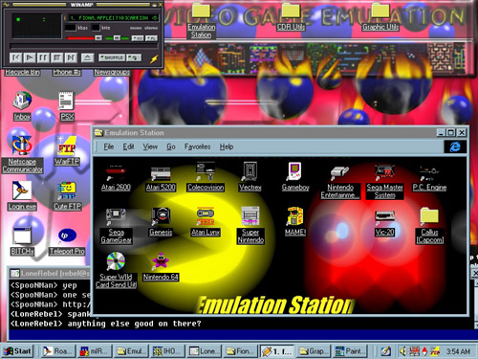Toggle Winamp's Shuffle button
478x359 pixels.
click(112, 57)
